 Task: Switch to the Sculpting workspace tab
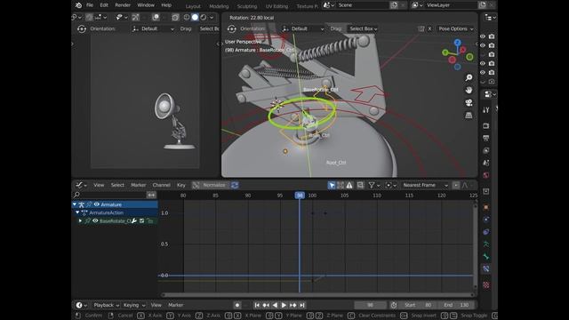(x=247, y=6)
